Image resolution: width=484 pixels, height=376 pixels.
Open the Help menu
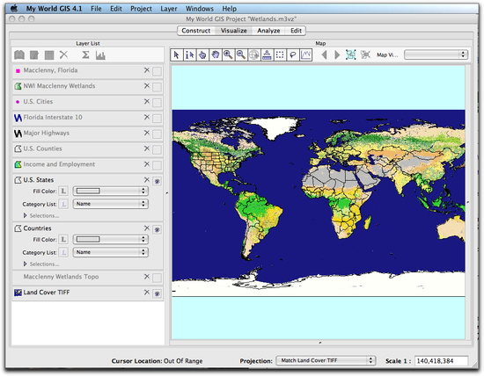tap(230, 9)
